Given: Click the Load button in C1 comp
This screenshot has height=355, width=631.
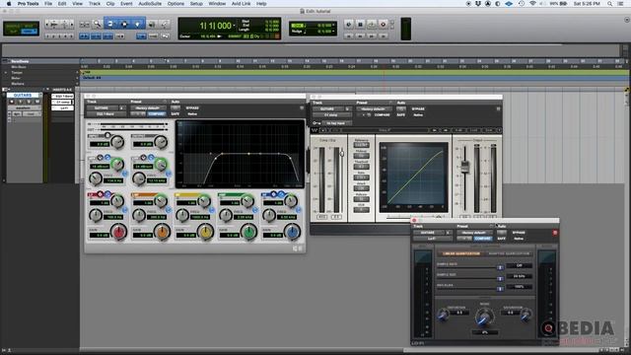Looking at the screenshot, I should pos(474,130).
